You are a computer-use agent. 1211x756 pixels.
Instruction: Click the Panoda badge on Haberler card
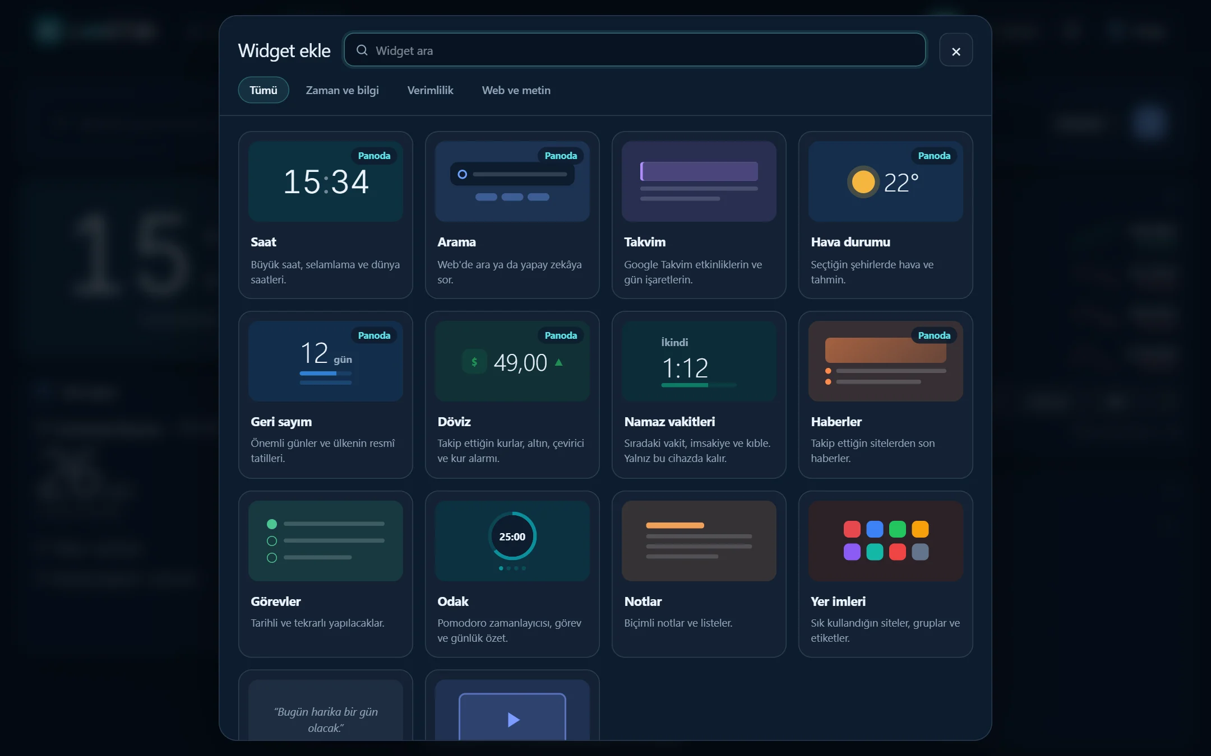(x=934, y=335)
